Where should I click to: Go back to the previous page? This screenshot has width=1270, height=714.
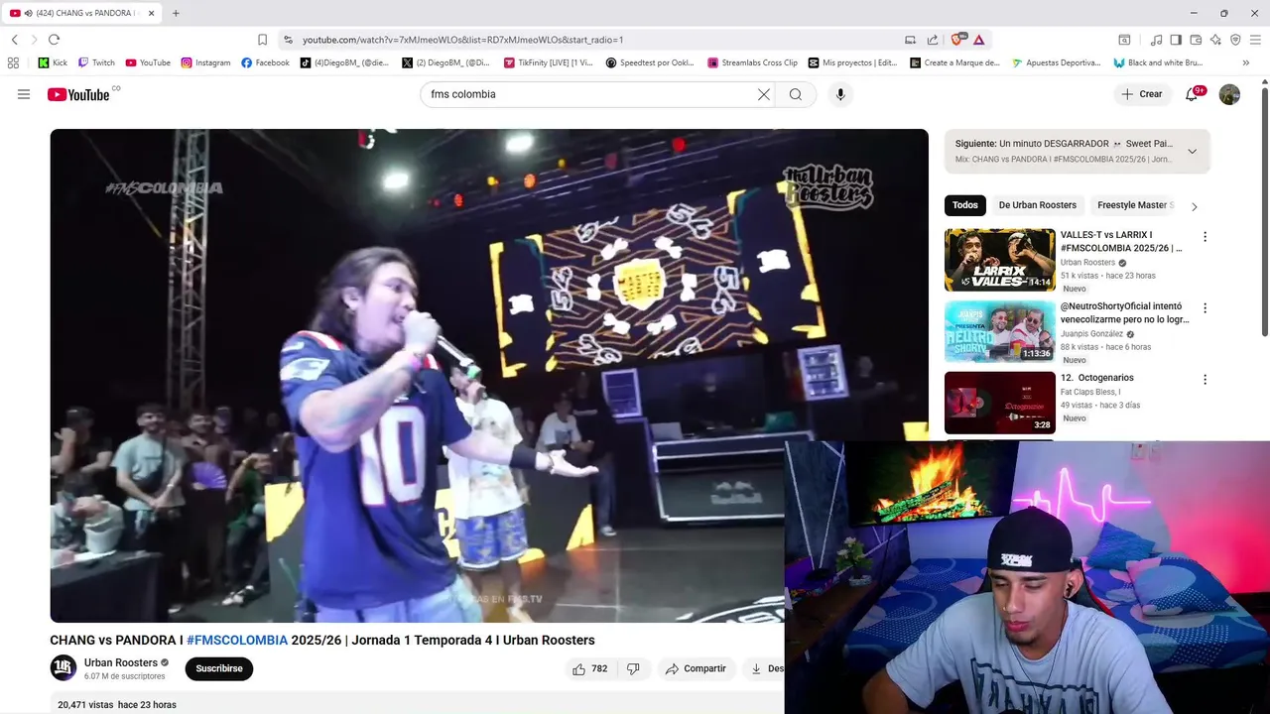15,40
